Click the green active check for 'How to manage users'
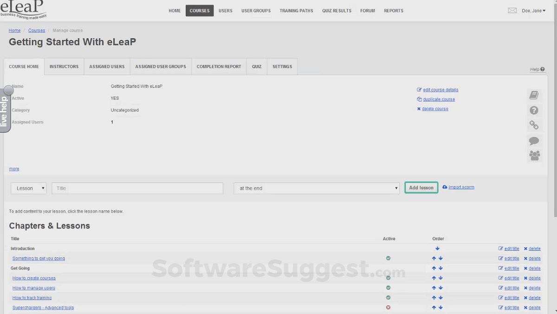Viewport: 557px width, 314px height. pos(388,288)
